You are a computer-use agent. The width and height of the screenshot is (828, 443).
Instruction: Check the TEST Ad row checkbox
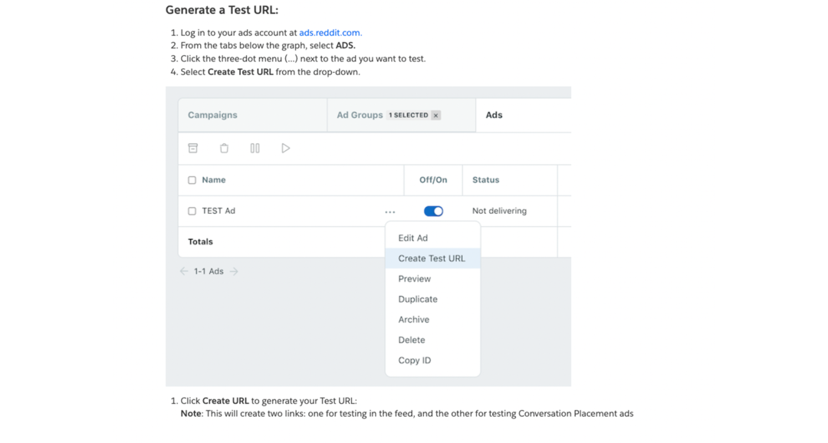coord(191,211)
